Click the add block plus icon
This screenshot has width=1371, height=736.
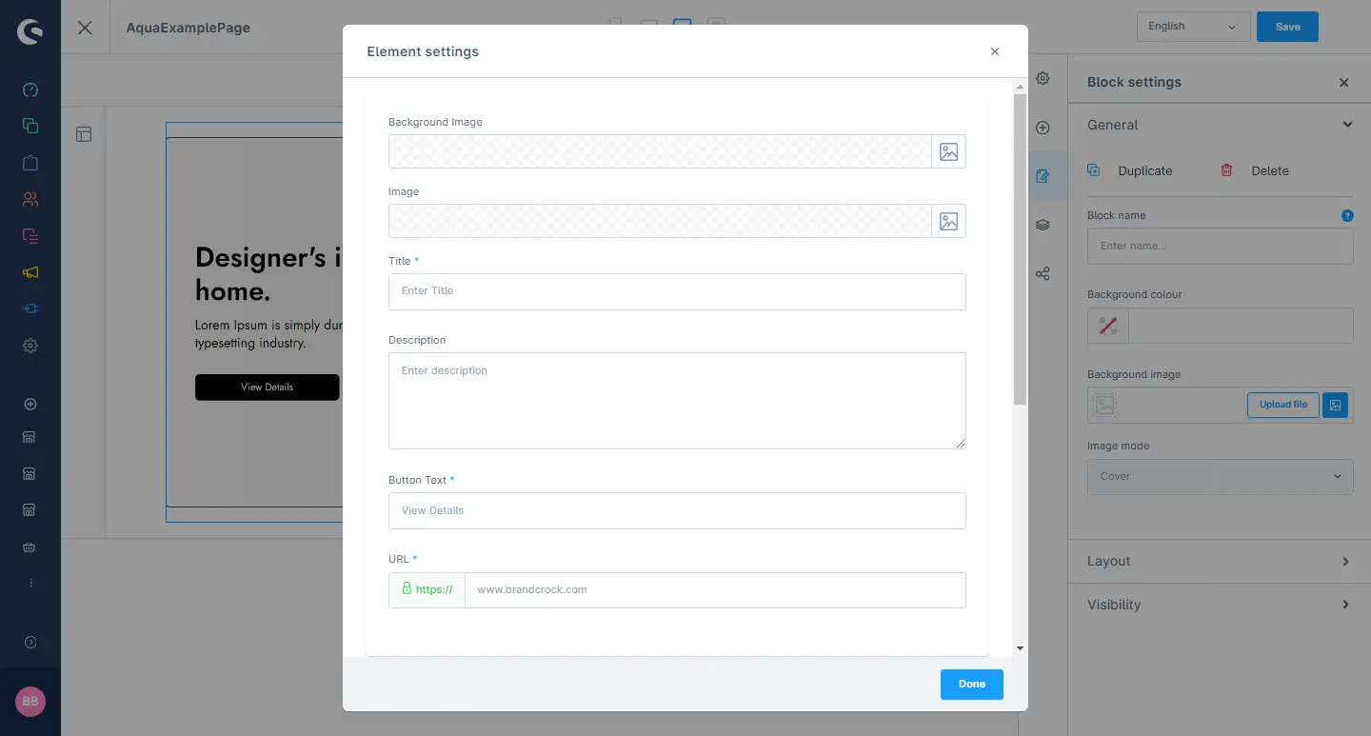(x=1043, y=128)
